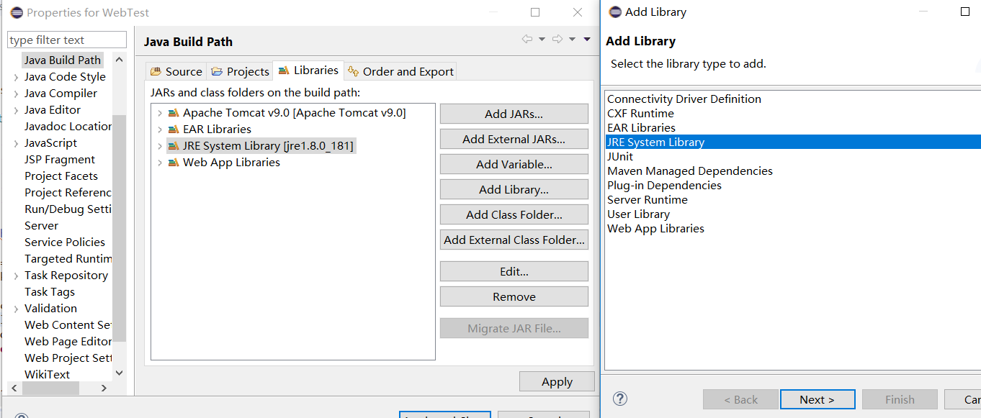Select User Library in the list
Viewport: 981px width, 418px height.
point(638,214)
